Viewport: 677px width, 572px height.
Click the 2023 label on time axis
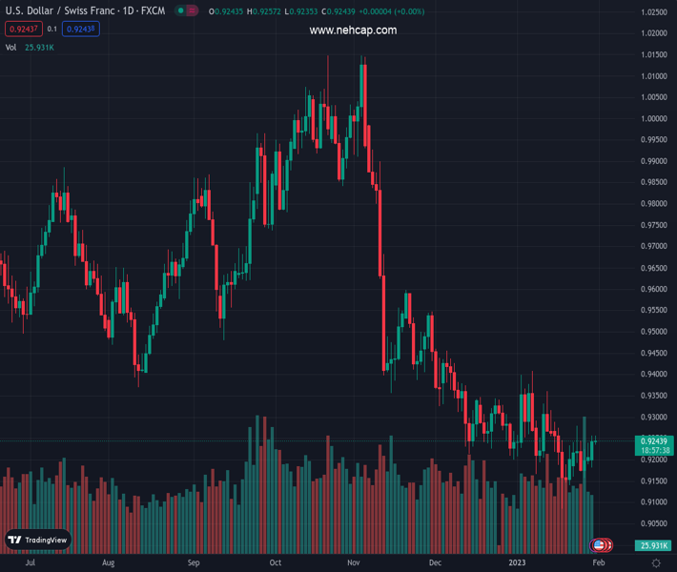tap(517, 563)
